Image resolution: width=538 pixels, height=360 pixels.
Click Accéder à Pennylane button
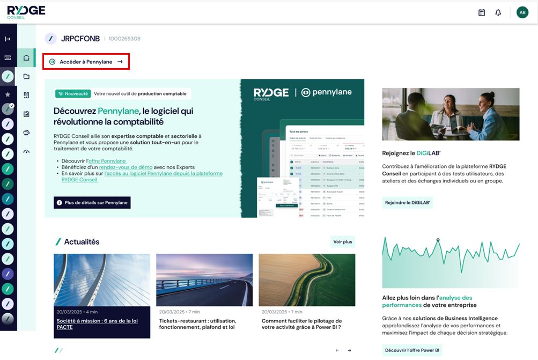coord(86,62)
